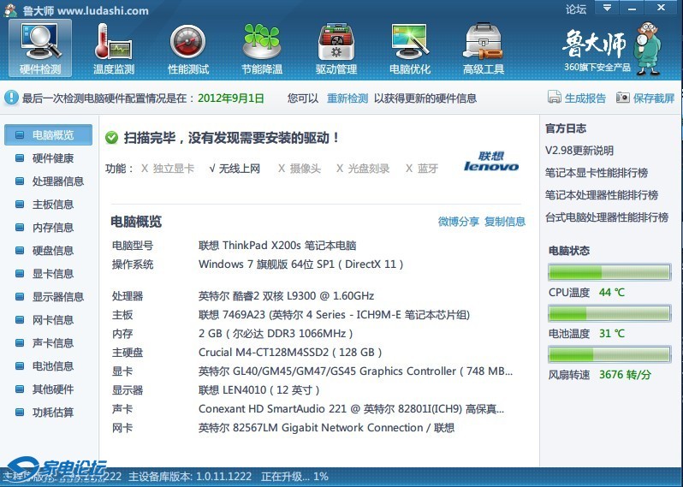Select 电脑概览 in the sidebar

tap(48, 135)
